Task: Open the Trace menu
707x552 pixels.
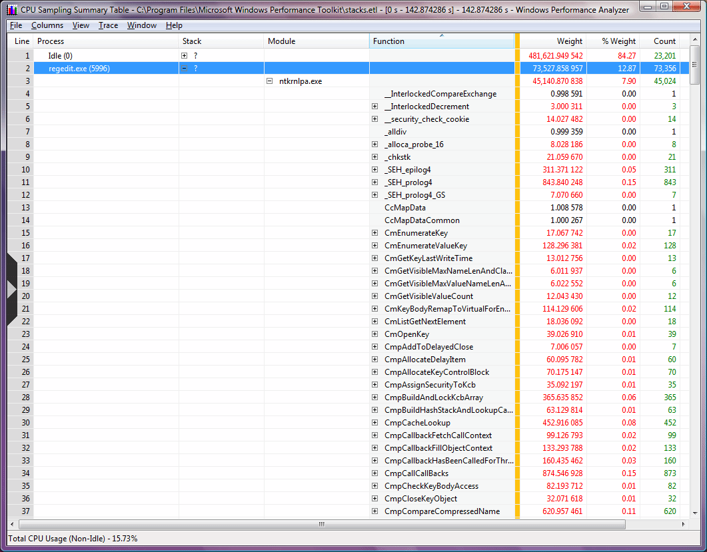Action: click(x=108, y=25)
